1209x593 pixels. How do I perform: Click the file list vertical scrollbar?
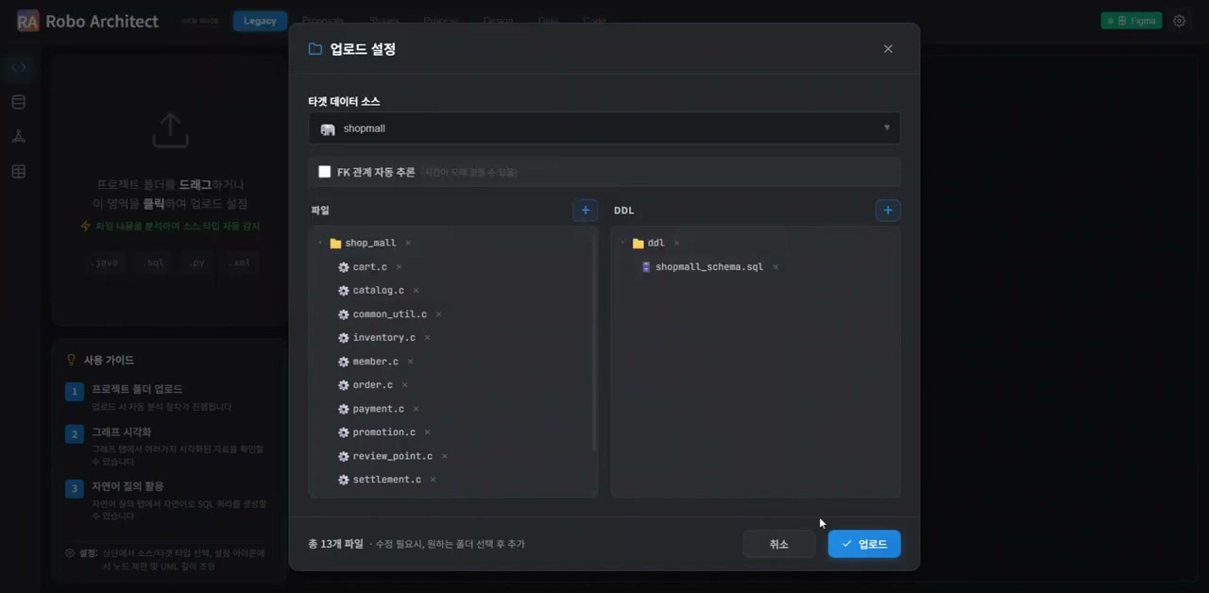click(x=594, y=342)
